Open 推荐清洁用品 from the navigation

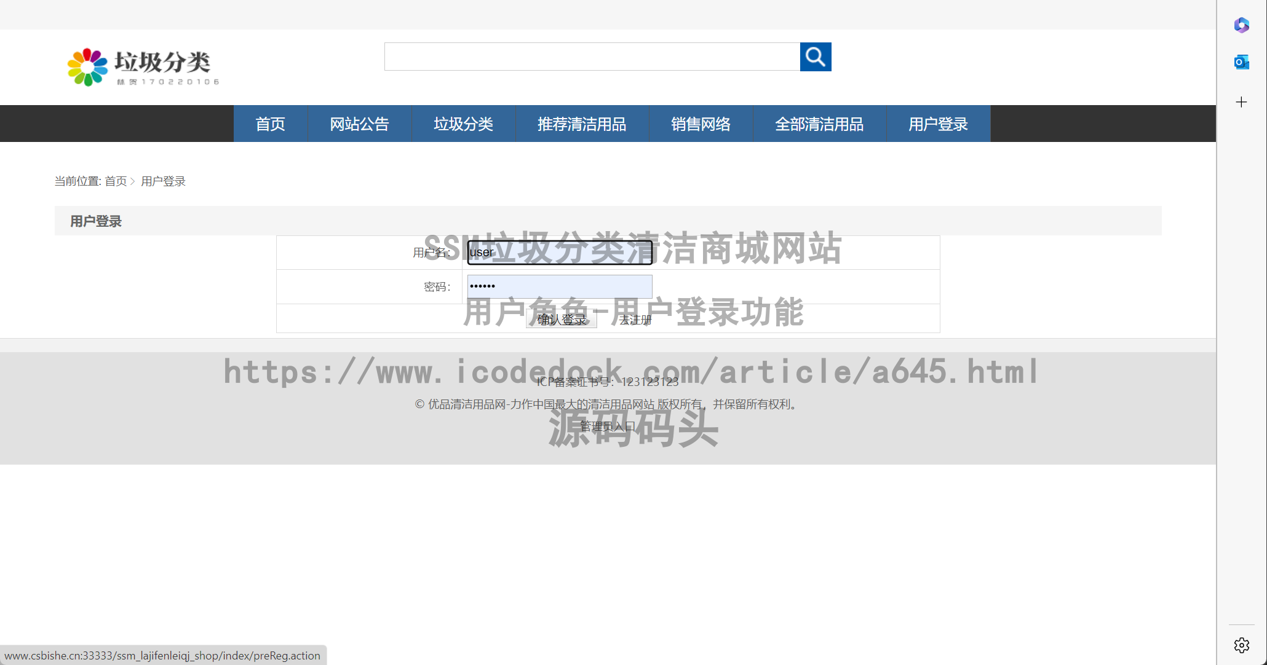[x=582, y=124]
